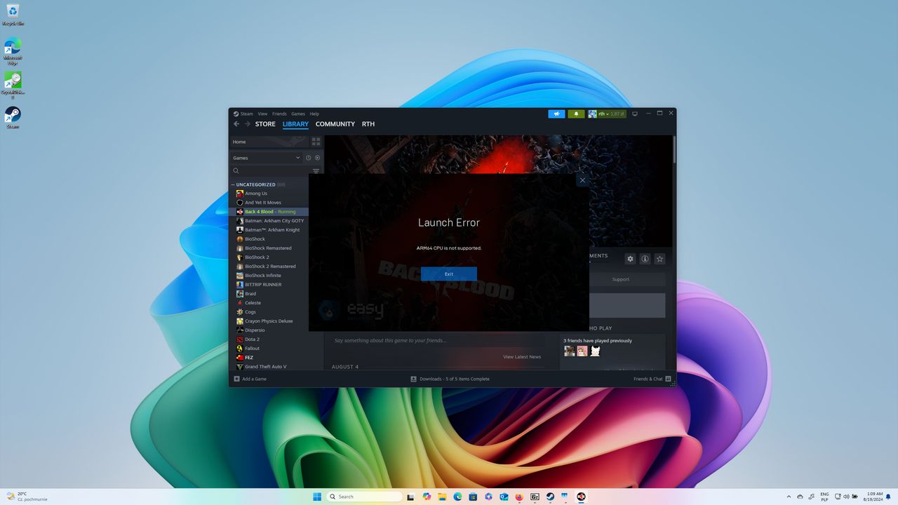This screenshot has width=898, height=505.
Task: Open Microsoft Edge desktop shortcut
Action: (x=13, y=51)
